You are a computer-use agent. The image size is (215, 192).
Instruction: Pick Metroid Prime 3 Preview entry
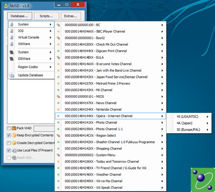111,84
